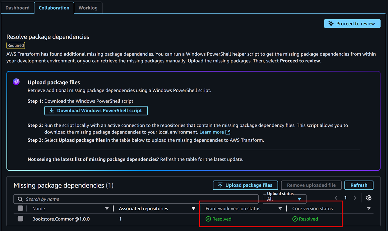
Task: Click the next page chevron in pagination
Action: coord(355,197)
